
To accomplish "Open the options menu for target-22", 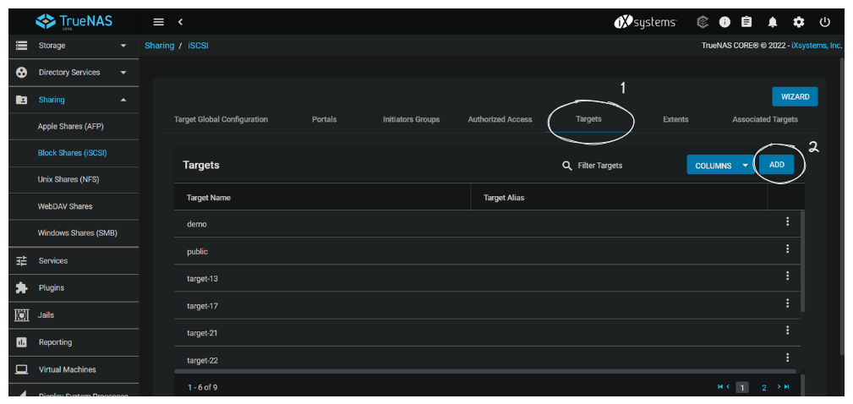I will coord(787,358).
